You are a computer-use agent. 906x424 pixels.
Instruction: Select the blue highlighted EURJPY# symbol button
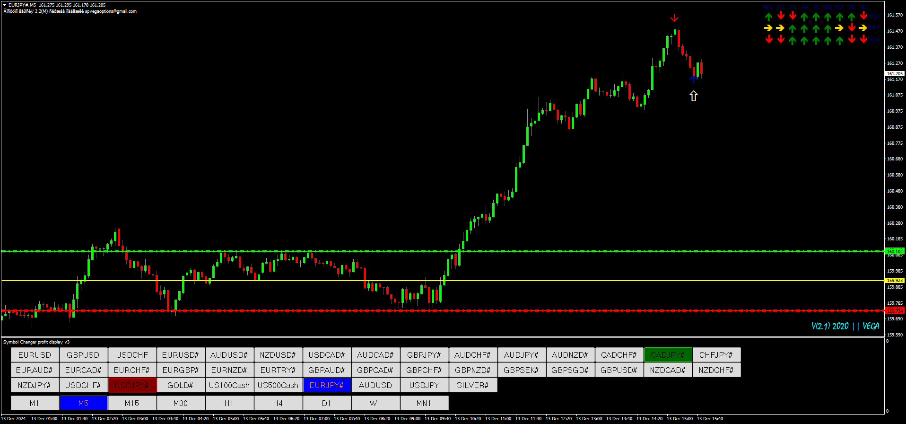tap(327, 385)
